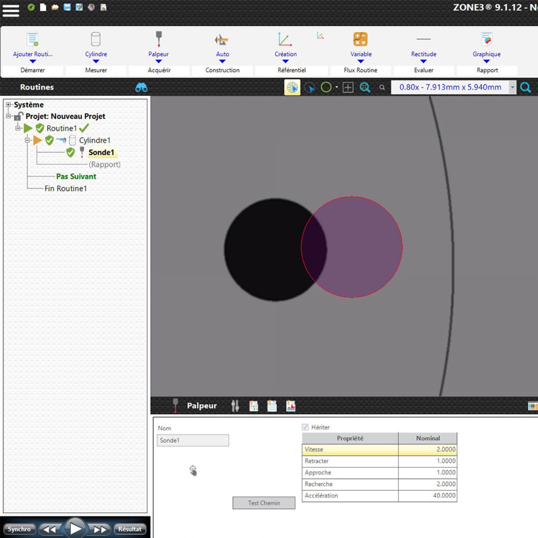This screenshot has height=538, width=538.
Task: Click the Rectitude line icon
Action: (x=424, y=39)
